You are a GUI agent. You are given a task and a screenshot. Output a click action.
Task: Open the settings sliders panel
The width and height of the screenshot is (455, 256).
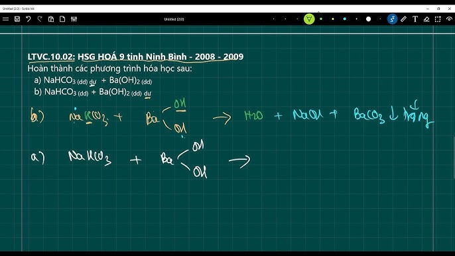point(74,19)
